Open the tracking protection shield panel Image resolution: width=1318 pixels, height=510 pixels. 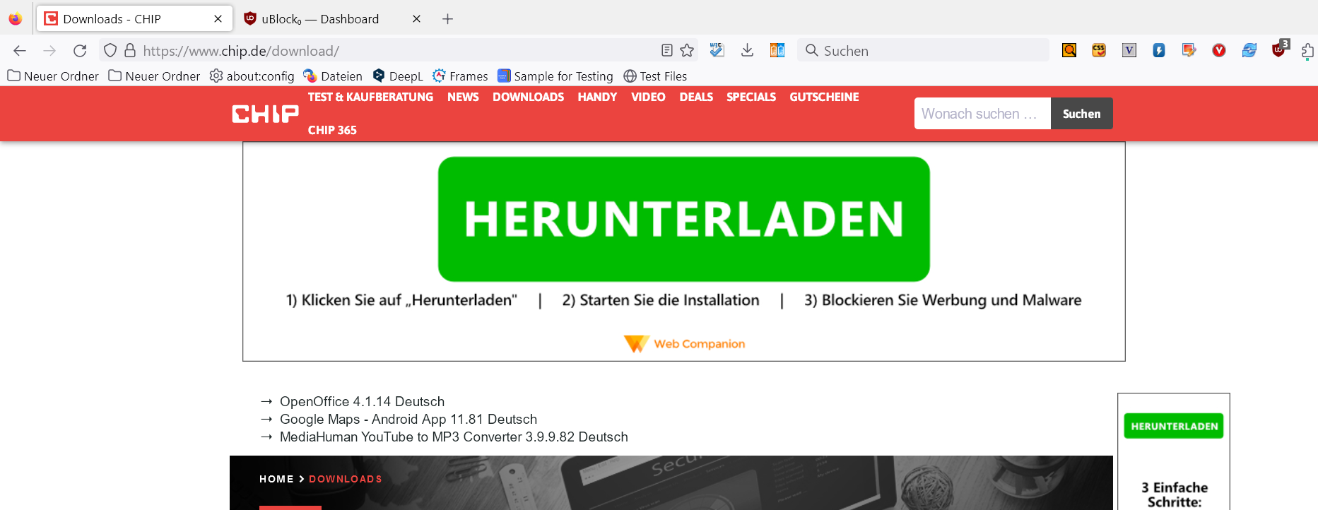(x=110, y=51)
